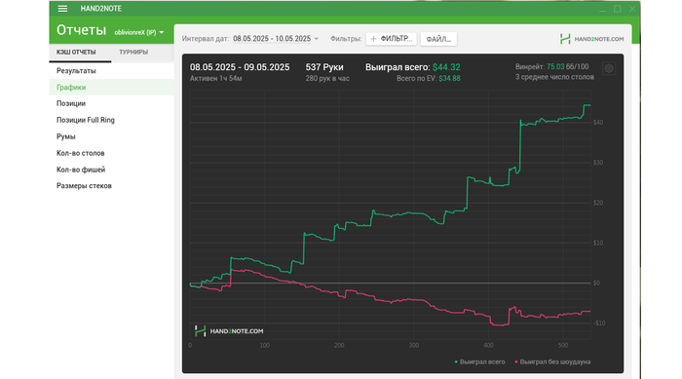Viewport: 682px width, 379px height.
Task: Open the date interval dropdown
Action: 276,39
